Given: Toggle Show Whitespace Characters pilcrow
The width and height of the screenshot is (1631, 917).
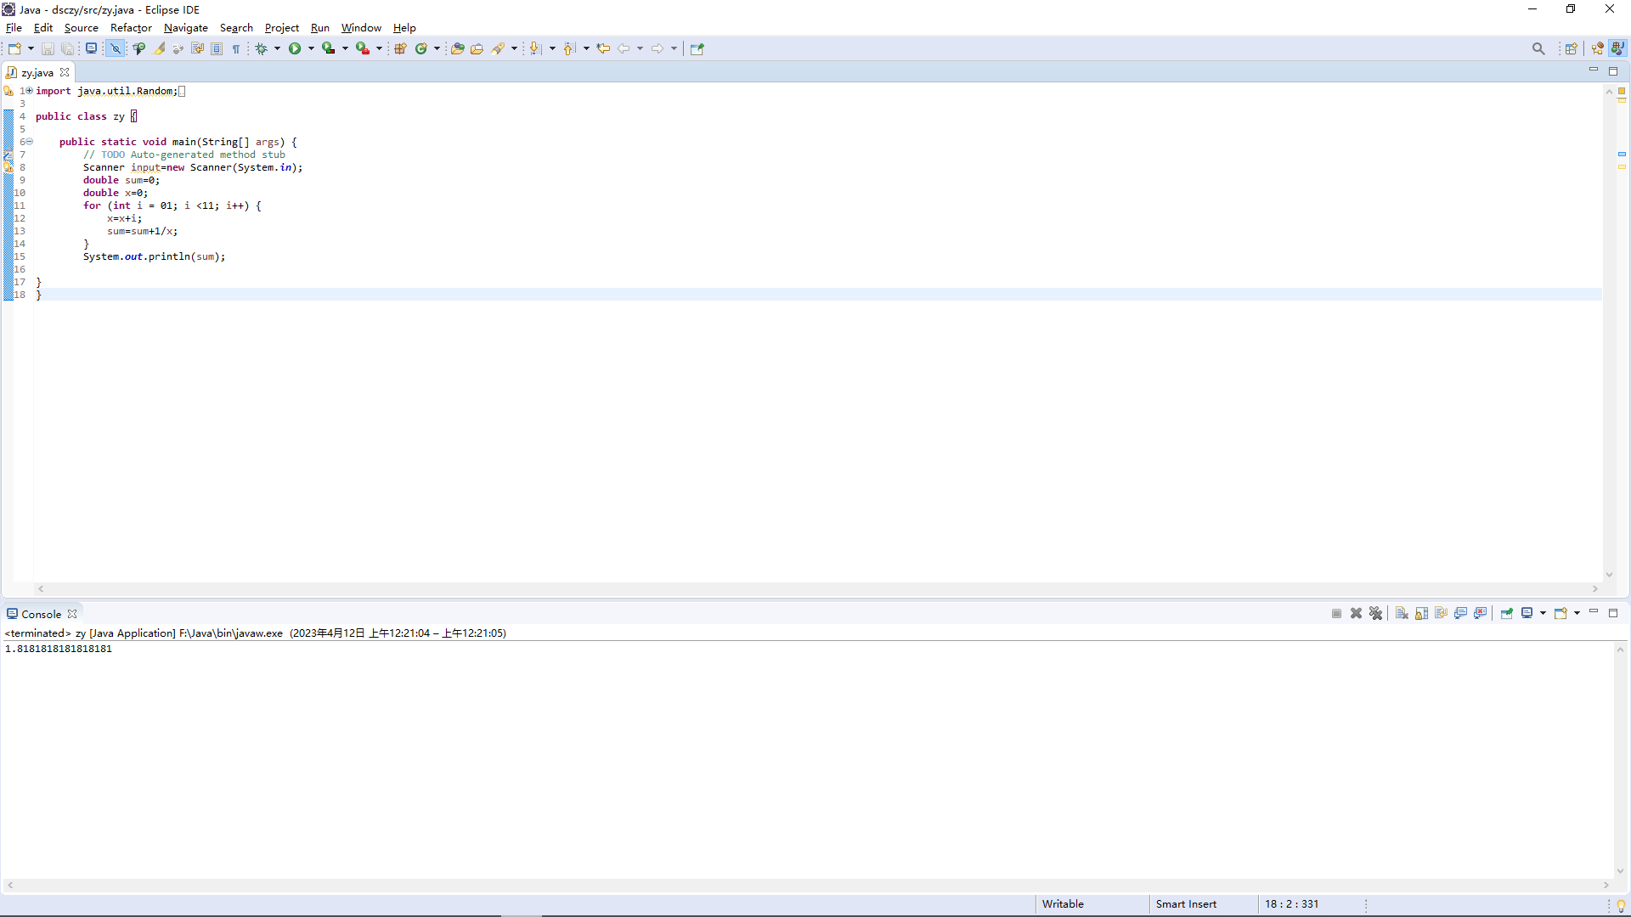Looking at the screenshot, I should pos(236,48).
